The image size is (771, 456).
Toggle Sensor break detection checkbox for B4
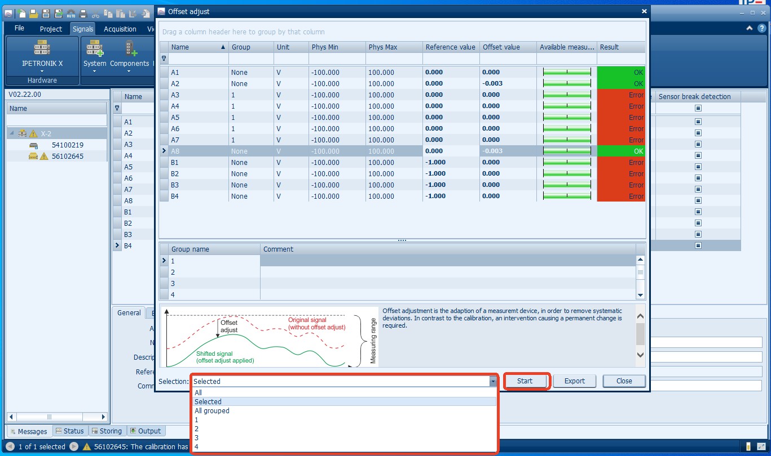point(698,245)
